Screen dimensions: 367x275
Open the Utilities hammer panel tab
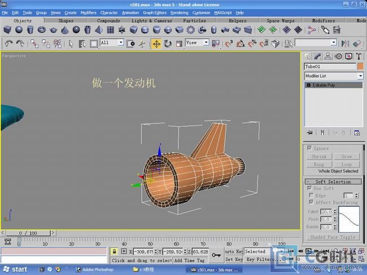tap(359, 56)
